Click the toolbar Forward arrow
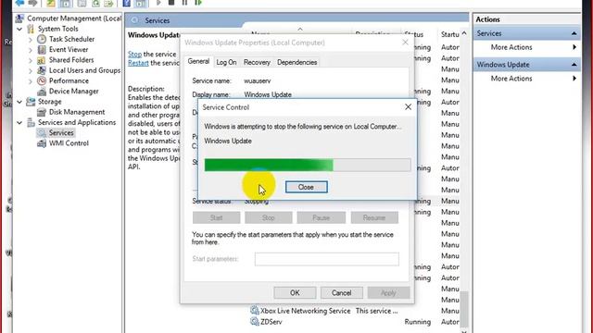Viewport: 593px width, 333px height. point(33,3)
